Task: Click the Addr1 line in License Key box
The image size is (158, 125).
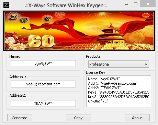Action: (x=113, y=83)
